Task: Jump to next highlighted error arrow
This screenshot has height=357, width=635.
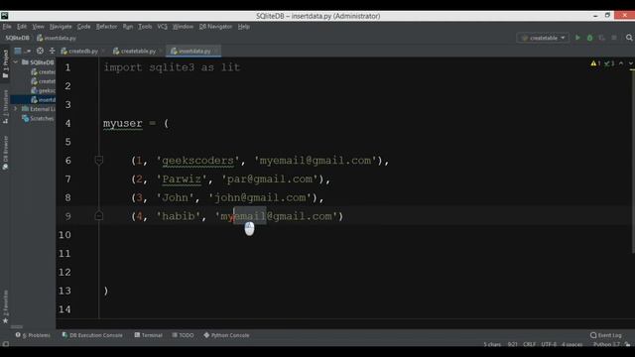Action: click(x=631, y=63)
